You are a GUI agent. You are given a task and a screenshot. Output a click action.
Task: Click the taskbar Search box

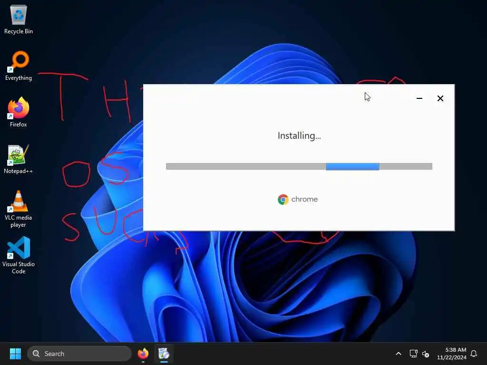point(79,354)
